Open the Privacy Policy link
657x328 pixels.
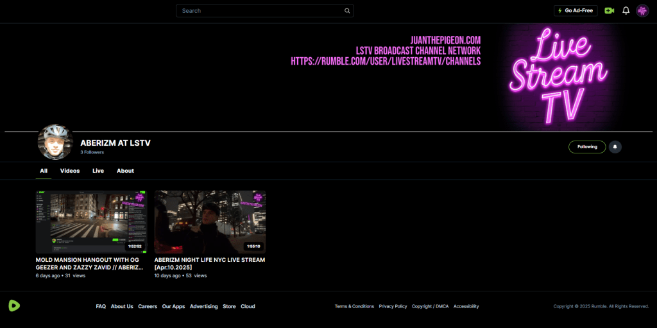[x=393, y=307]
